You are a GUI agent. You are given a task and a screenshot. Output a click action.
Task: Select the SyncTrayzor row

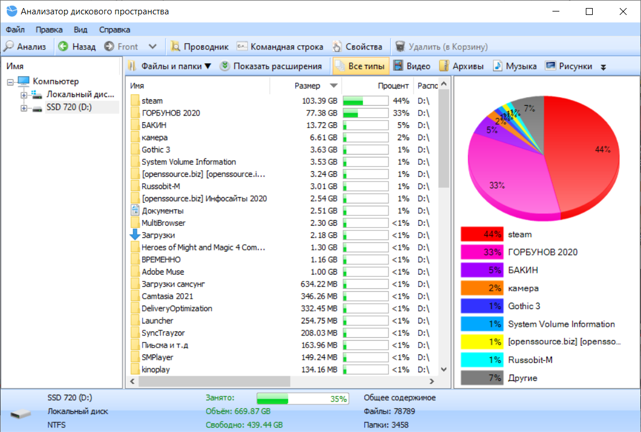point(283,333)
